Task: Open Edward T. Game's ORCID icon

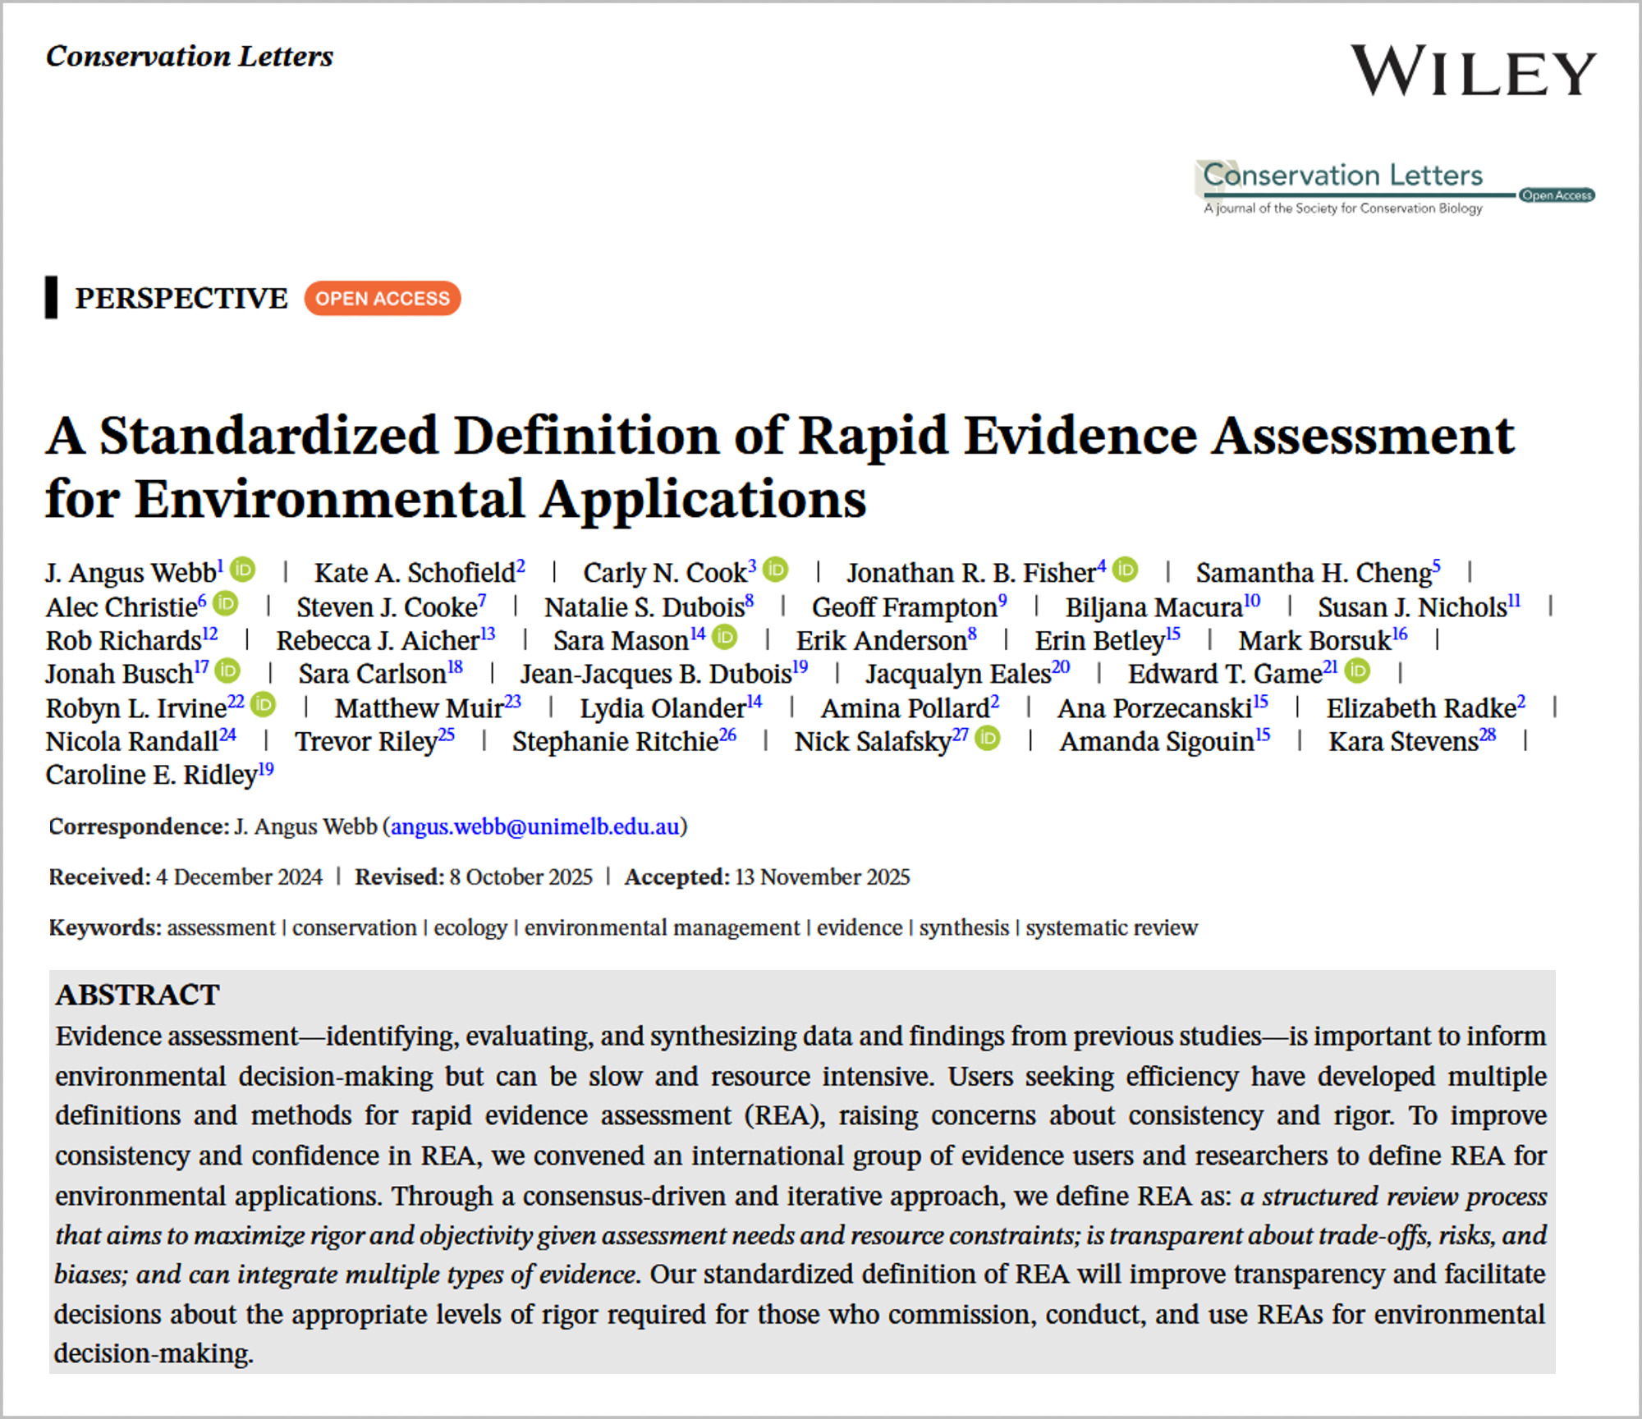Action: 1358,671
